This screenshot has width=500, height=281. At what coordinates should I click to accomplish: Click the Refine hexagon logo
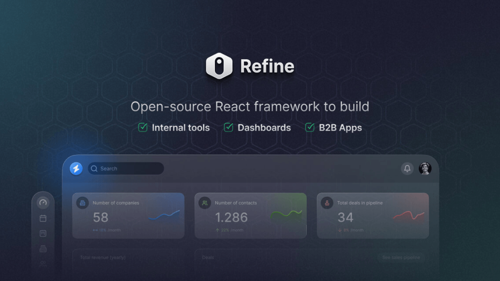coord(219,66)
